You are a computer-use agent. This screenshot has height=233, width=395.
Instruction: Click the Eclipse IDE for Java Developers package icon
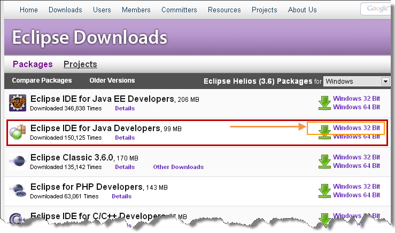pos(18,132)
